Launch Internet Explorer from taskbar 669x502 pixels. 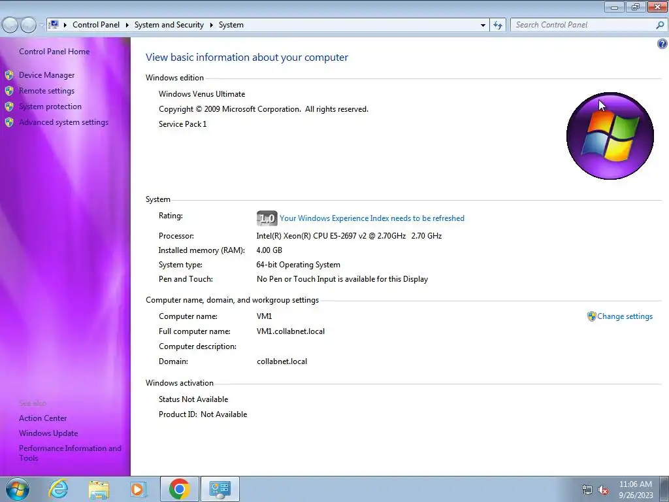pyautogui.click(x=58, y=489)
